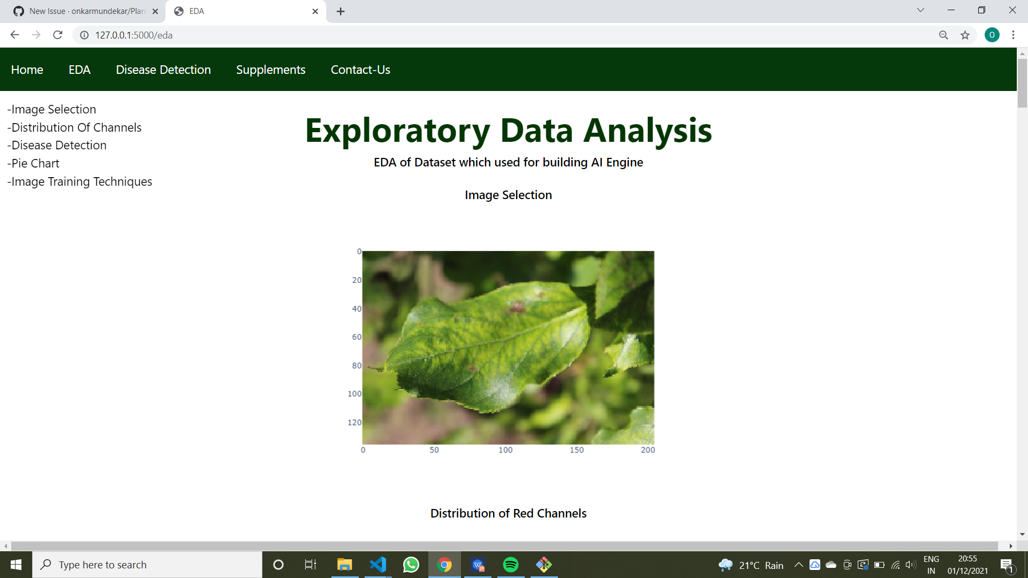
Task: Reload the EDA page
Action: tap(58, 35)
